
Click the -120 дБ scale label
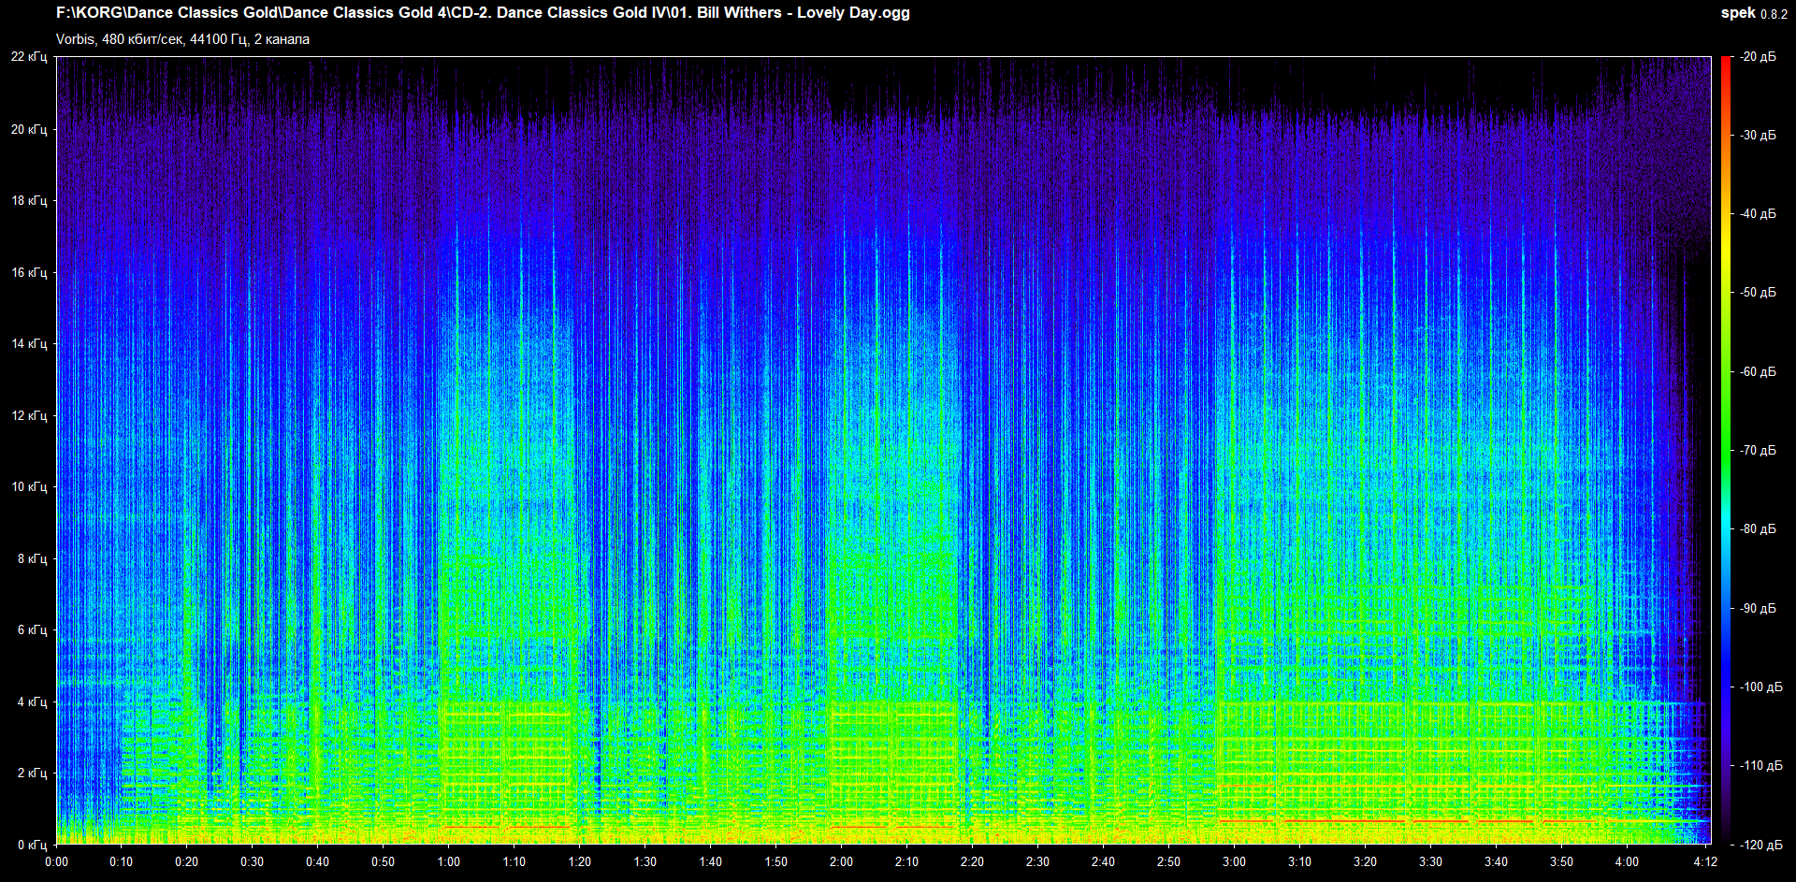tap(1758, 845)
